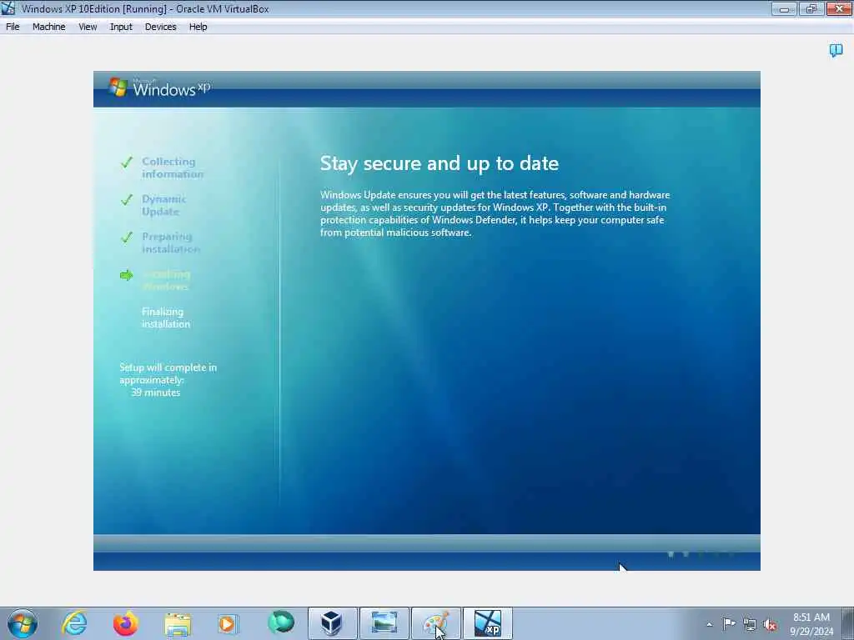Click the Windows Update description paragraph
Screen dimensions: 854x640
point(495,213)
